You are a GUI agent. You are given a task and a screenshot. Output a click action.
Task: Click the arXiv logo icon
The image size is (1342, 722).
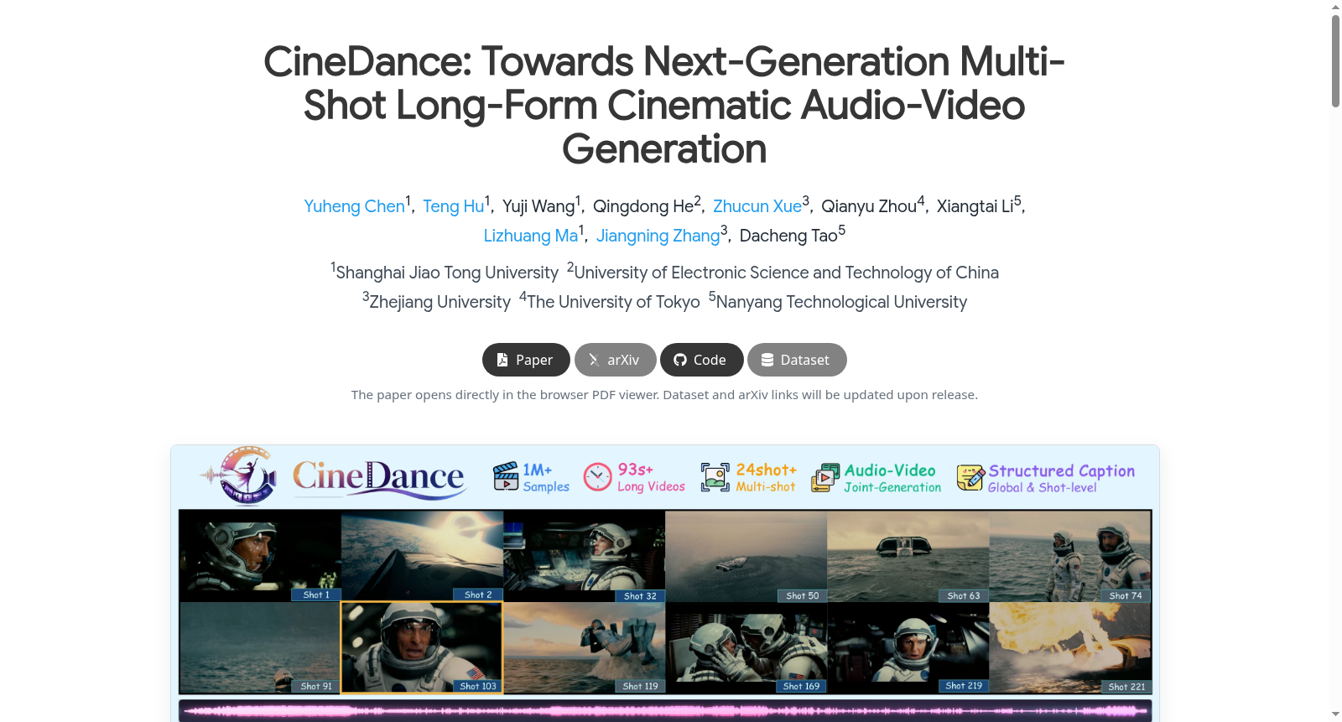point(594,360)
